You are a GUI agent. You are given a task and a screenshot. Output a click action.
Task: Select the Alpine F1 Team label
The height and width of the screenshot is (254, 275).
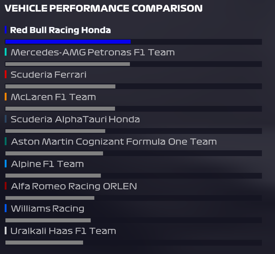pyautogui.click(x=47, y=164)
